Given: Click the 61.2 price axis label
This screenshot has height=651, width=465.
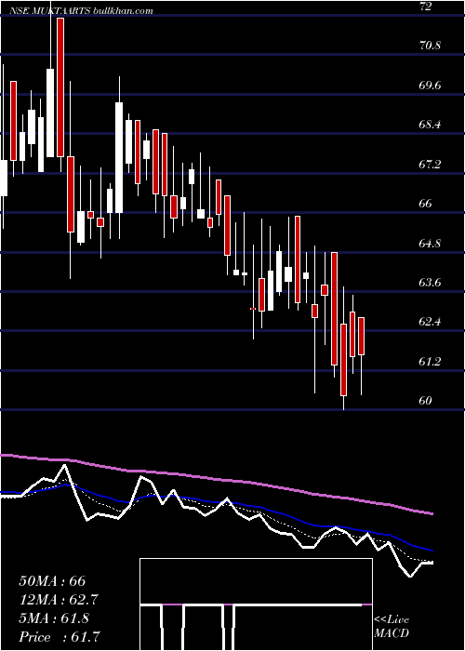Looking at the screenshot, I should click(430, 362).
